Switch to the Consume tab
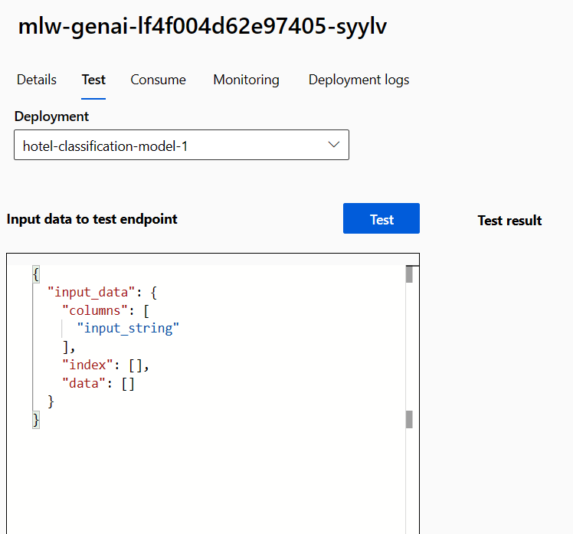The height and width of the screenshot is (534, 573). coord(159,80)
